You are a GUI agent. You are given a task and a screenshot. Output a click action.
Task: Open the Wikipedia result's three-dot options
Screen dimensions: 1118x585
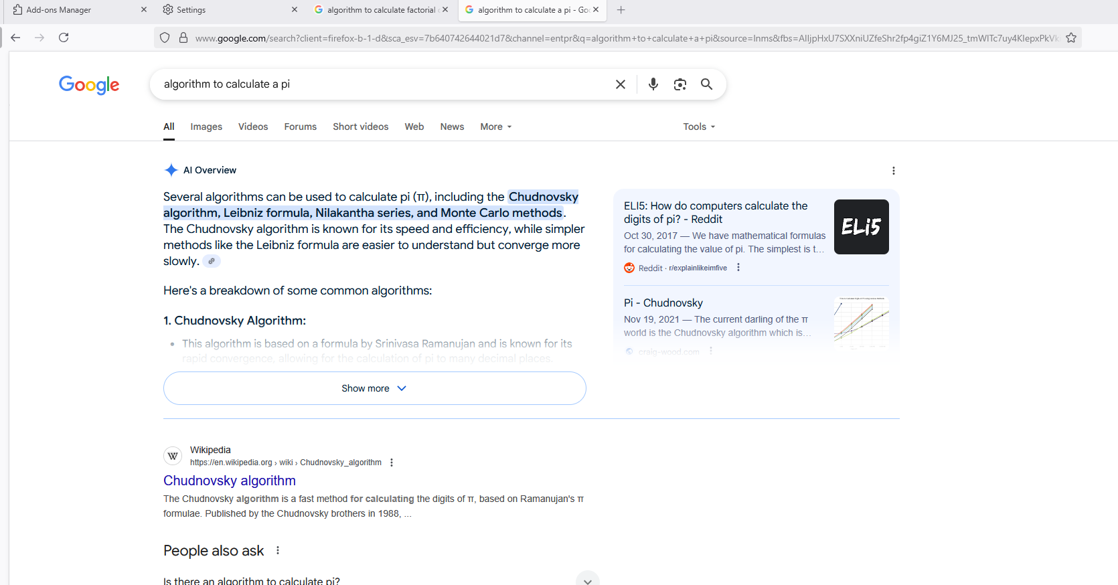coord(392,463)
